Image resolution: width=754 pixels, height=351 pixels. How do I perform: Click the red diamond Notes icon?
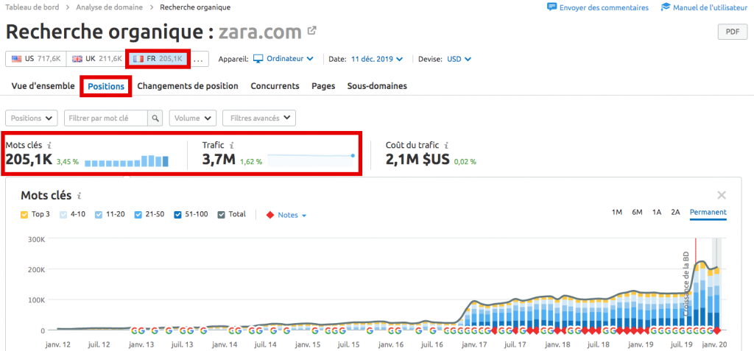(x=269, y=215)
